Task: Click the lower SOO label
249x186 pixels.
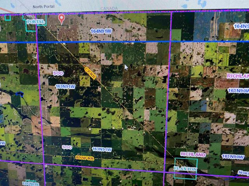Action: coord(67,147)
